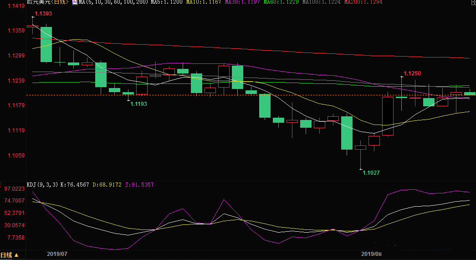Click the 2019/07 date label on time axis
This screenshot has width=476, height=260.
(x=57, y=254)
